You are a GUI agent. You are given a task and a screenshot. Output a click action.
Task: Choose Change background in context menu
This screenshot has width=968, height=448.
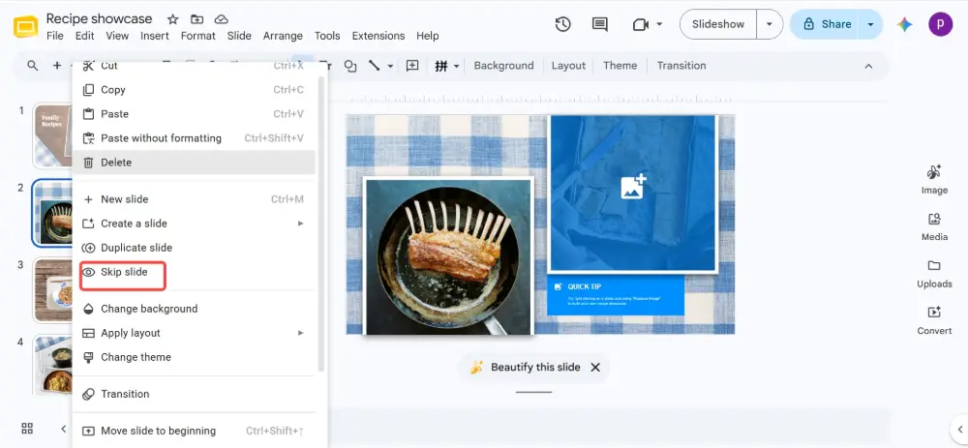click(x=194, y=309)
